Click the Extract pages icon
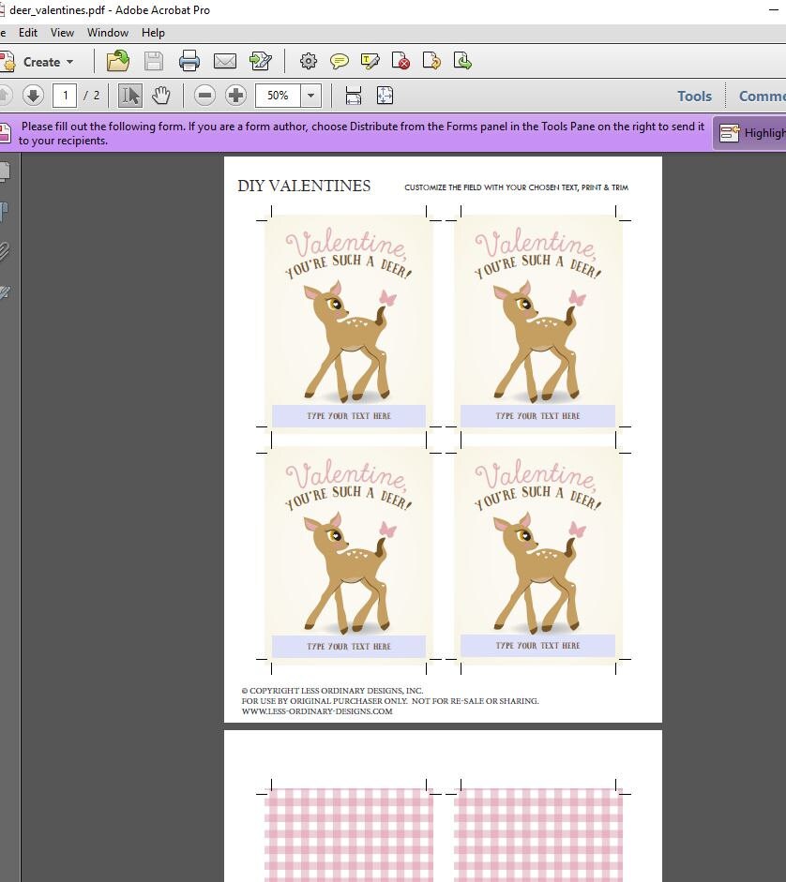Screen dimensions: 786x882 pyautogui.click(x=462, y=61)
